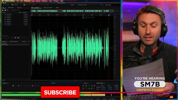Open the Apple menu
178x100 pixels.
pyautogui.click(x=3, y=1)
